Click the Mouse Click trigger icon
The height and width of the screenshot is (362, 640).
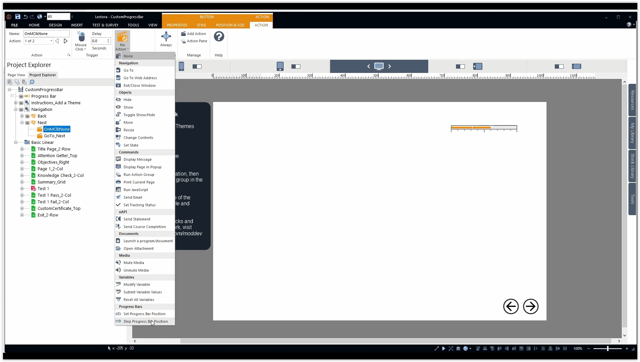(x=81, y=37)
